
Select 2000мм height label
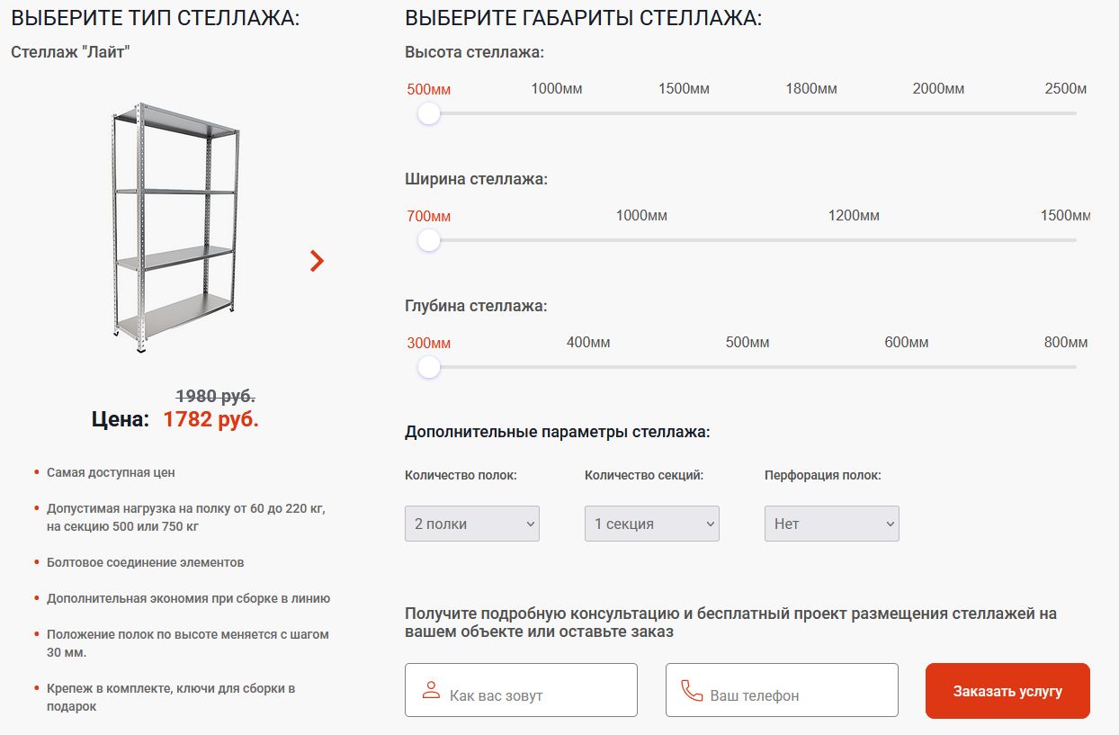[938, 89]
